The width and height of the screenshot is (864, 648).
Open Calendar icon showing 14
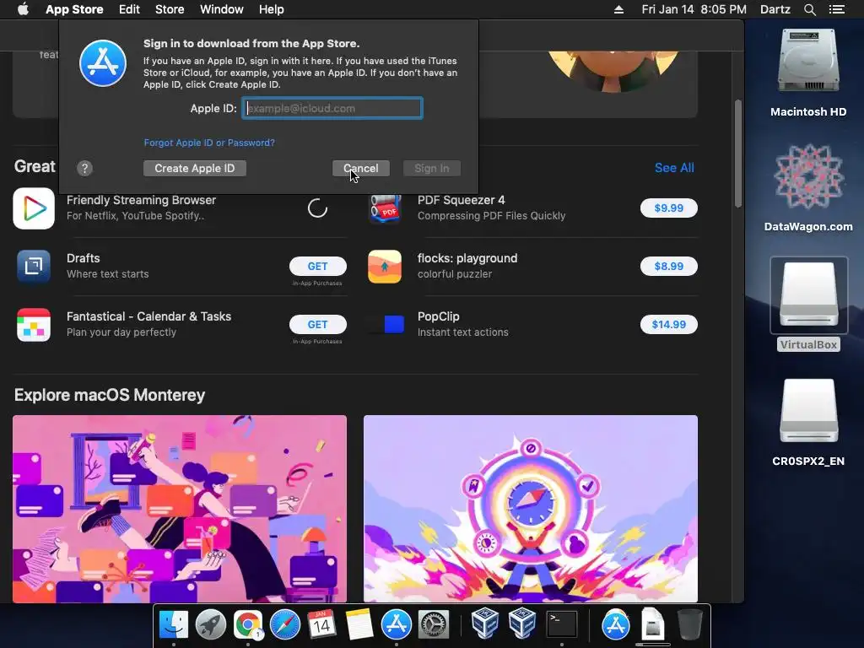[321, 625]
